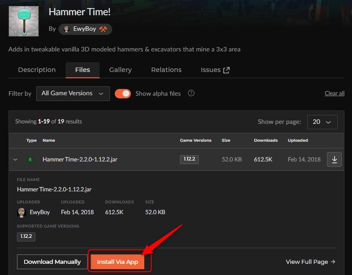Click the 52.0 KB size cell in the table row
Image resolution: width=352 pixels, height=275 pixels.
point(232,160)
